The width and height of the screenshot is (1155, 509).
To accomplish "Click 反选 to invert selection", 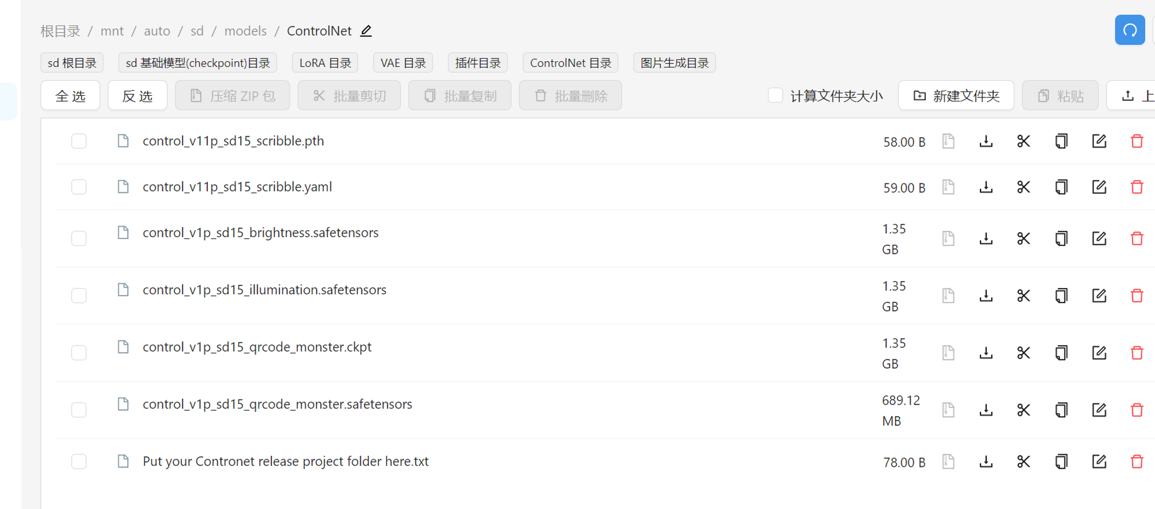I will point(137,96).
